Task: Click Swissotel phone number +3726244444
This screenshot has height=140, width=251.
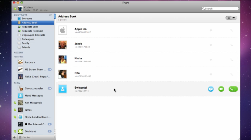Action: pyautogui.click(x=82, y=91)
